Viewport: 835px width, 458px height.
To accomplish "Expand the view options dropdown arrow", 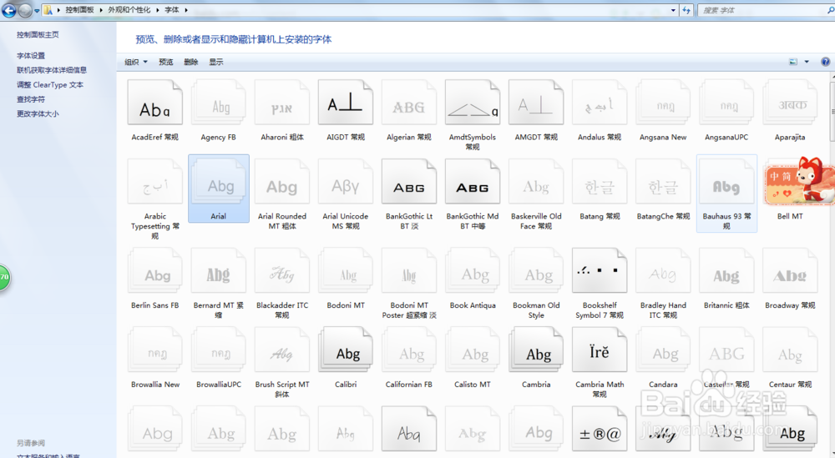I will click(x=807, y=62).
